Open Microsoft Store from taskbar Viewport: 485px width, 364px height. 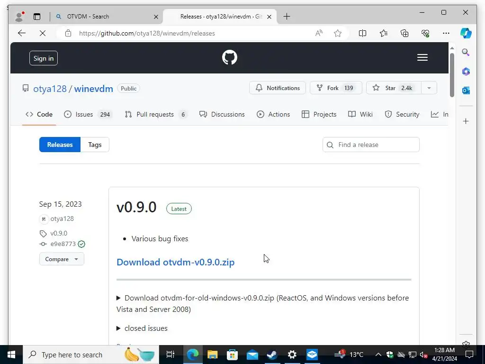232,355
